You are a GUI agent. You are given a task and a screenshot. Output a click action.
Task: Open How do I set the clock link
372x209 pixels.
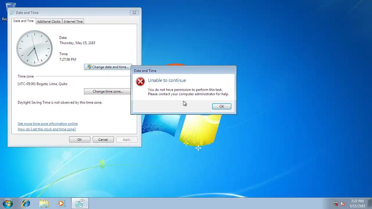(47, 129)
